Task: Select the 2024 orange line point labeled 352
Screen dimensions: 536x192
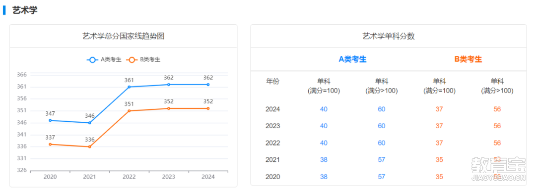Action: pyautogui.click(x=208, y=108)
